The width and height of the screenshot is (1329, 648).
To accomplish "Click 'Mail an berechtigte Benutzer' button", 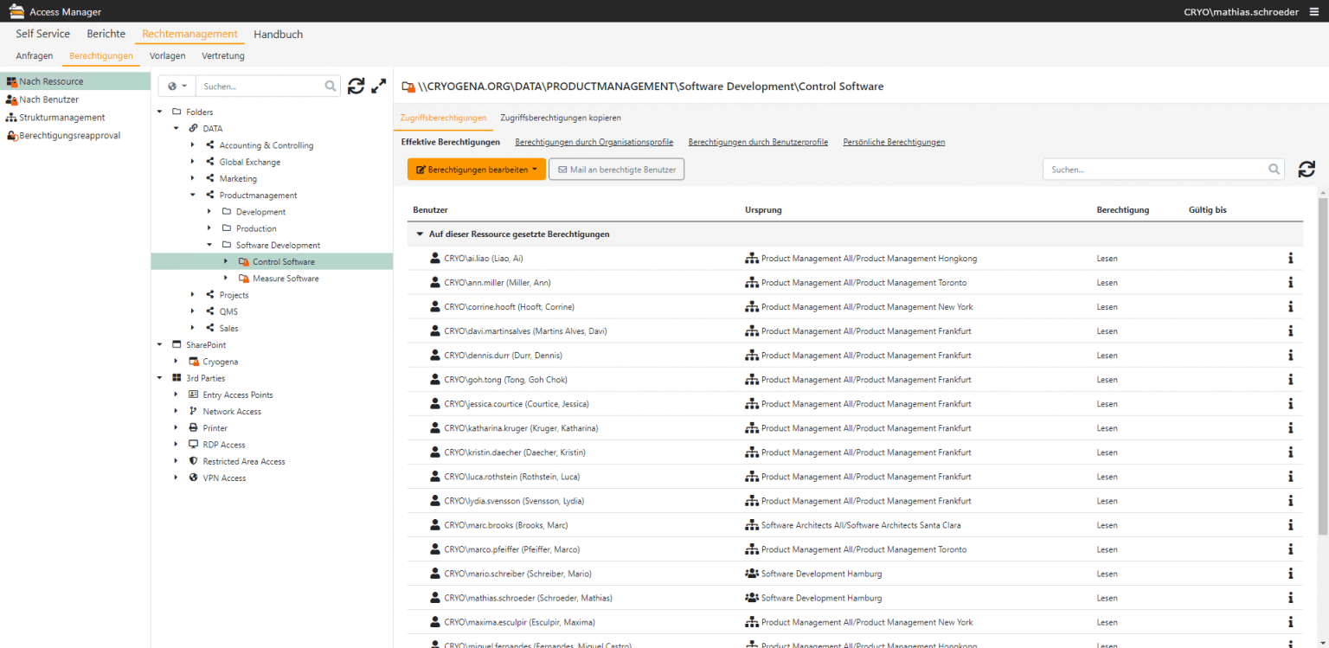I will tap(616, 170).
